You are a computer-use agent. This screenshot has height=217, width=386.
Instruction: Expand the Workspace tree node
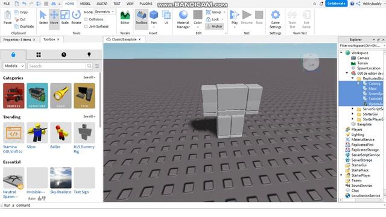tap(341, 52)
